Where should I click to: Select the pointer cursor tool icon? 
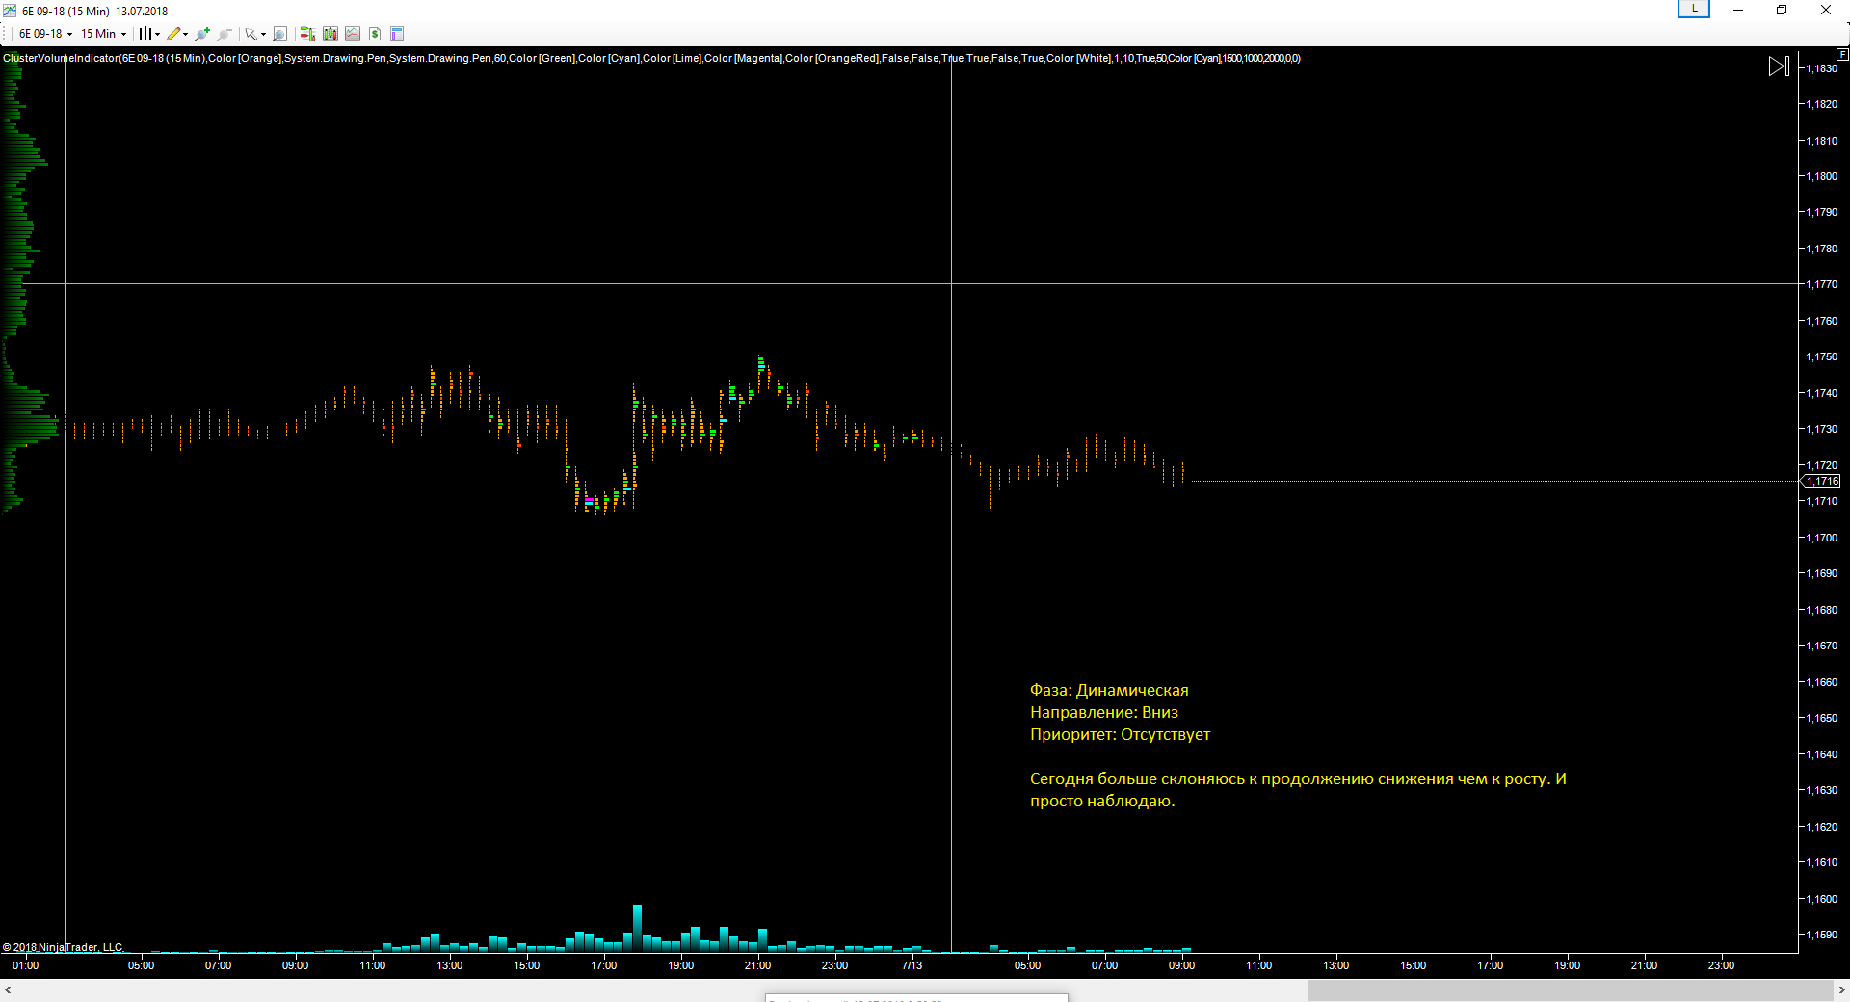tap(251, 34)
